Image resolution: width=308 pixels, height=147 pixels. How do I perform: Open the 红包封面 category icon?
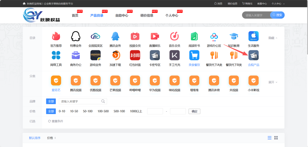[135, 55]
